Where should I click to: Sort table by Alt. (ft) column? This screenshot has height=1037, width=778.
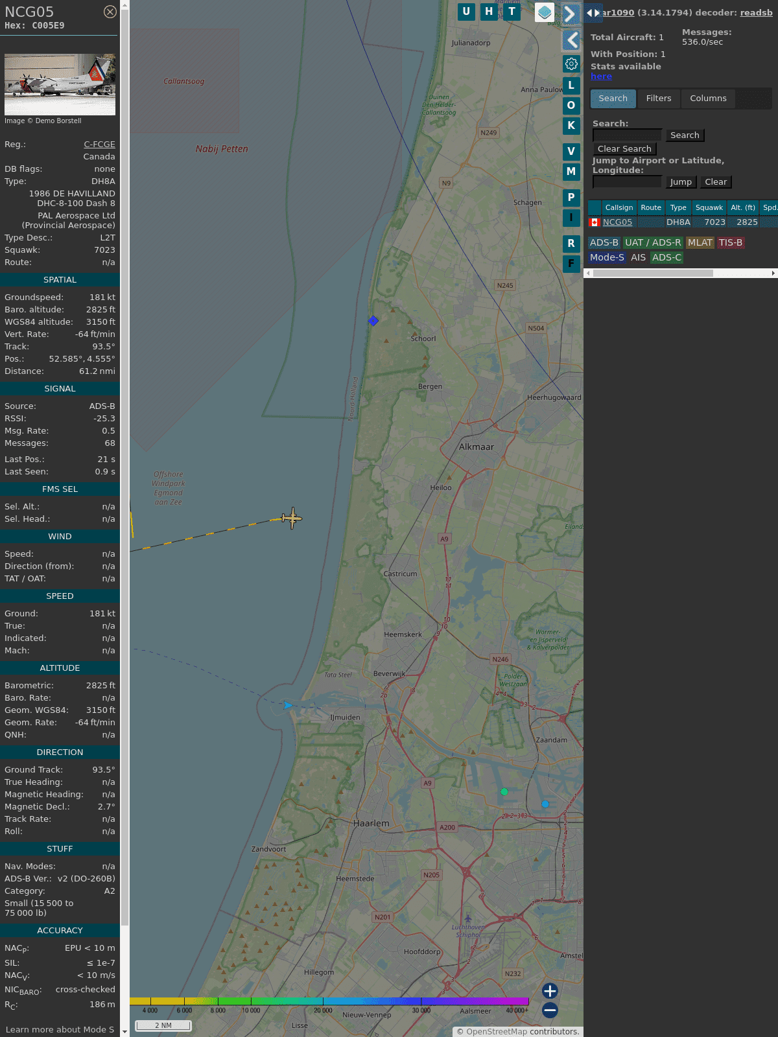(743, 207)
